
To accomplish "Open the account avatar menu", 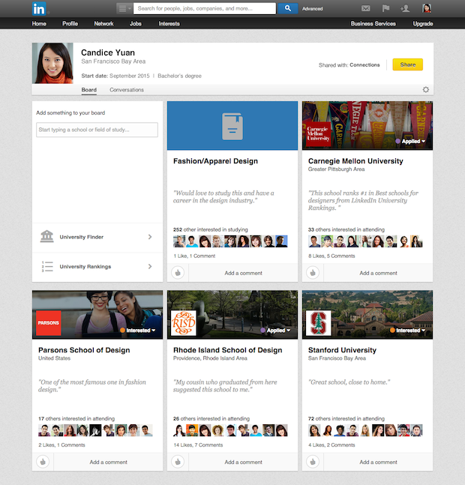I will pos(427,8).
